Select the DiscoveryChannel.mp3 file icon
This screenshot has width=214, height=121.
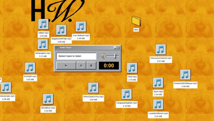tap(161, 50)
